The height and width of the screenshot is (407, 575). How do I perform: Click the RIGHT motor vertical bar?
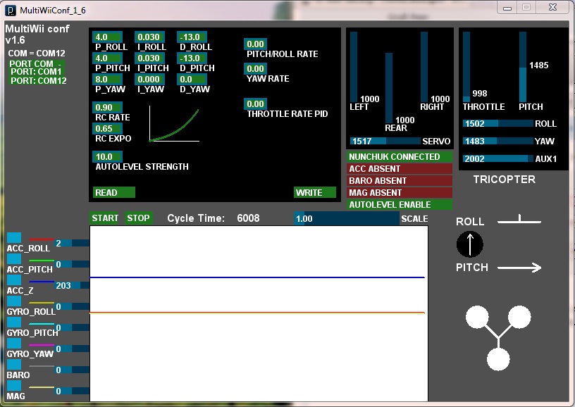[x=424, y=67]
